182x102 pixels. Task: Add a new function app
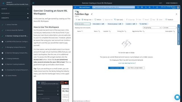click(78, 20)
